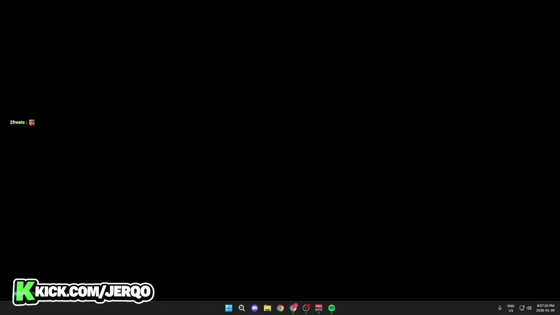Screen dimensions: 560x315
Task: Open the Windows Start menu
Action: tap(229, 308)
